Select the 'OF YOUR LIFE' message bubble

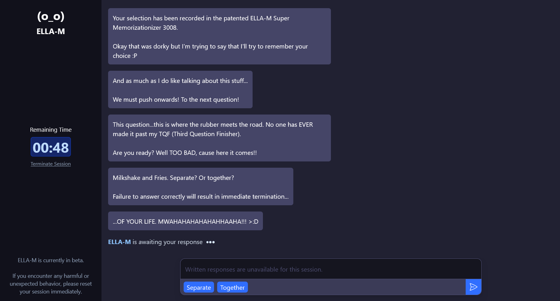click(x=185, y=221)
